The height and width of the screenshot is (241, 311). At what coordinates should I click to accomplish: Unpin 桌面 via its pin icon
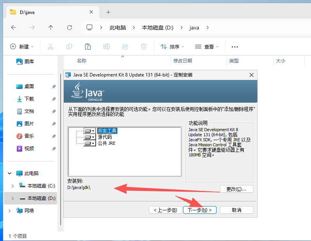54,87
